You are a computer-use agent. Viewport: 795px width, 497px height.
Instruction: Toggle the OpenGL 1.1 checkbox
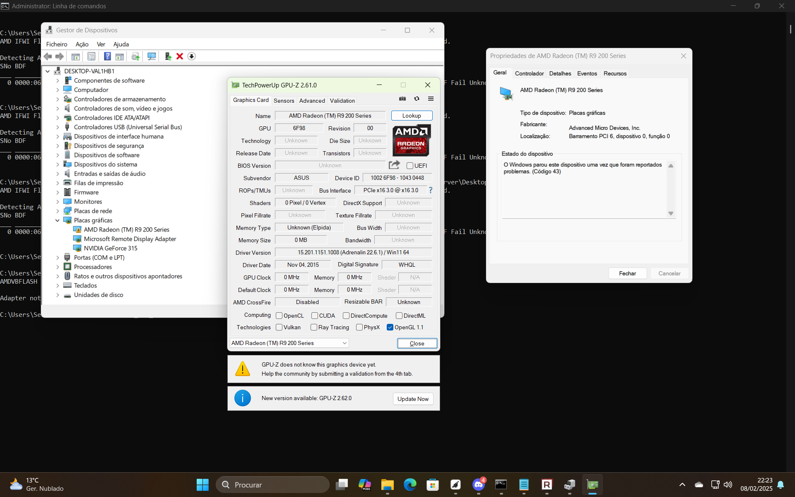pyautogui.click(x=390, y=327)
